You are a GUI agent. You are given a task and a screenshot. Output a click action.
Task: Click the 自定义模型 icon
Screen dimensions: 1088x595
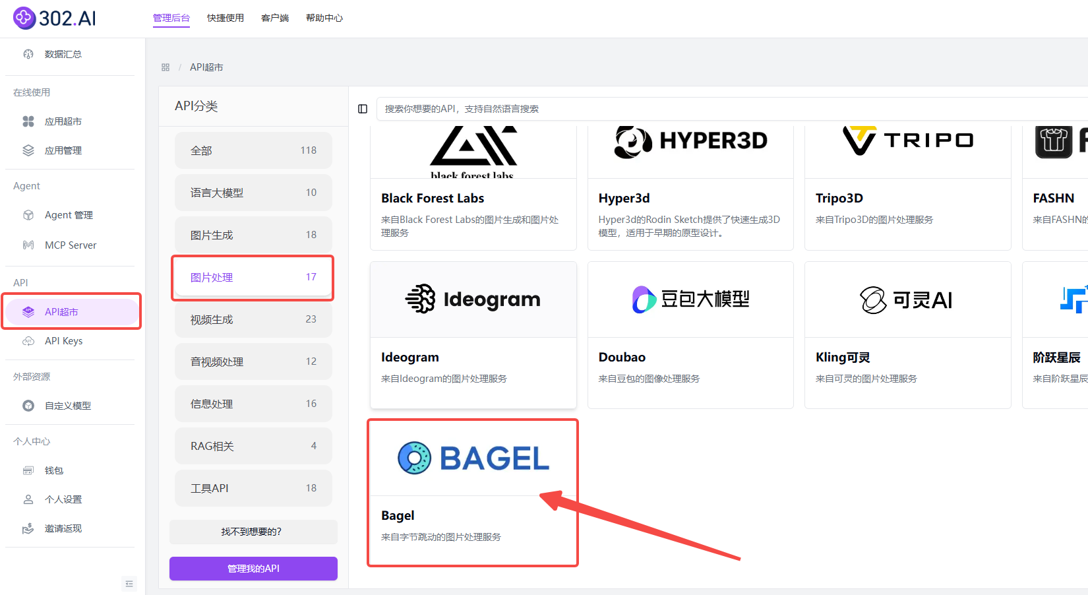tap(28, 406)
